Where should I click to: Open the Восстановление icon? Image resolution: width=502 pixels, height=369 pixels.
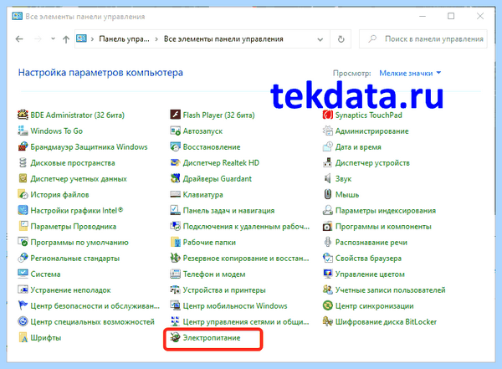click(x=175, y=146)
